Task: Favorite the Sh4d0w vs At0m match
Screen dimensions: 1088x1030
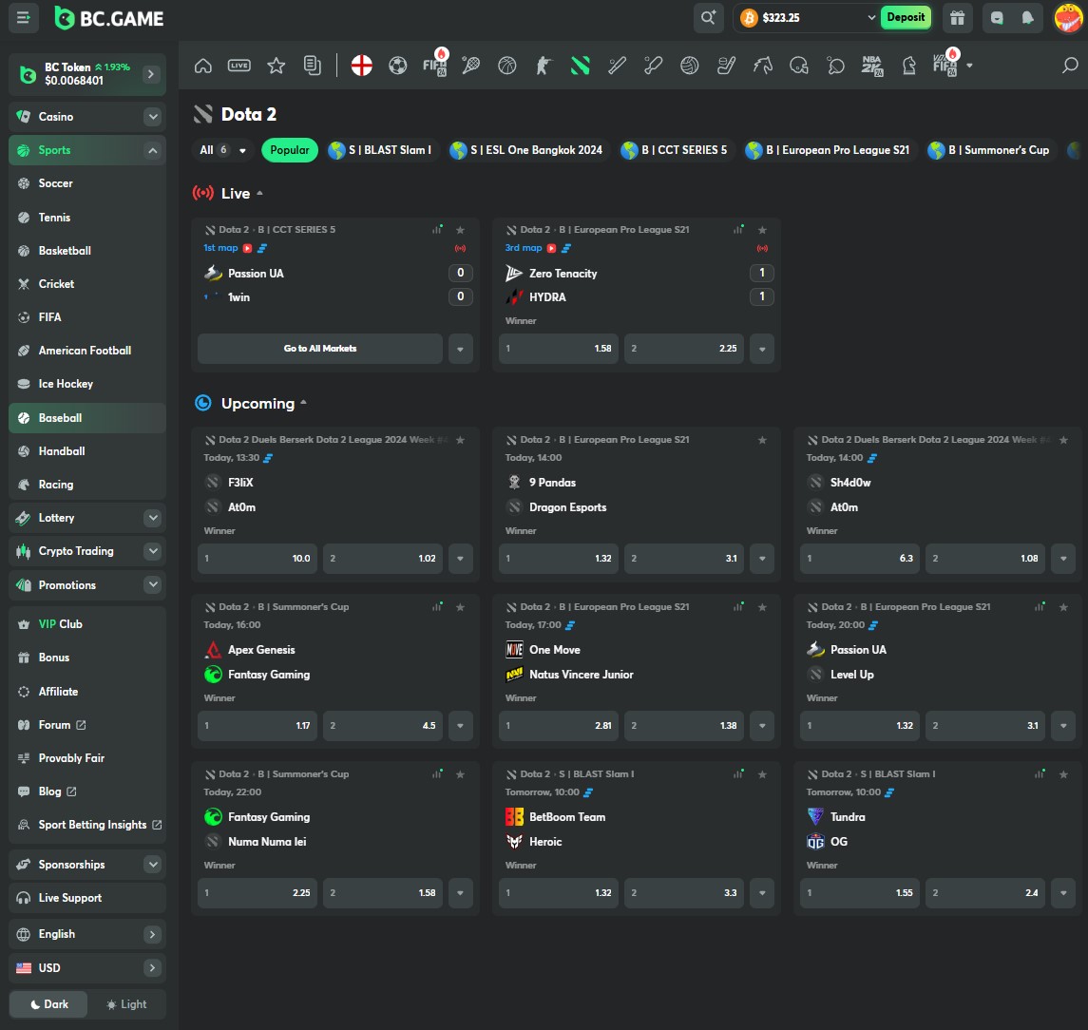Action: coord(1063,440)
